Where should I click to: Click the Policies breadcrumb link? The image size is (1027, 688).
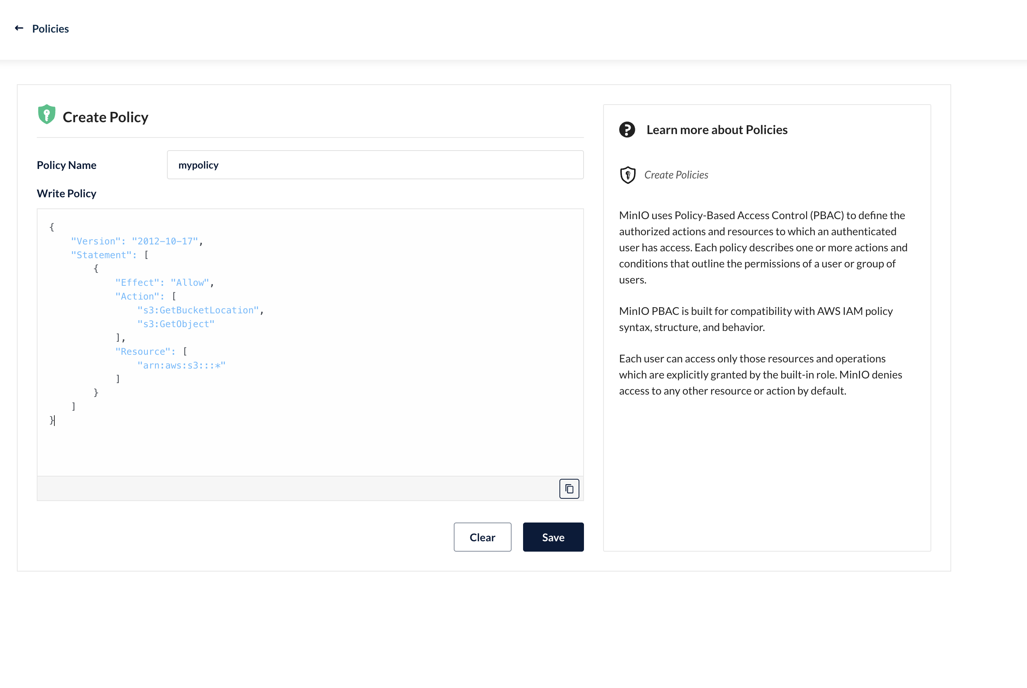coord(51,29)
